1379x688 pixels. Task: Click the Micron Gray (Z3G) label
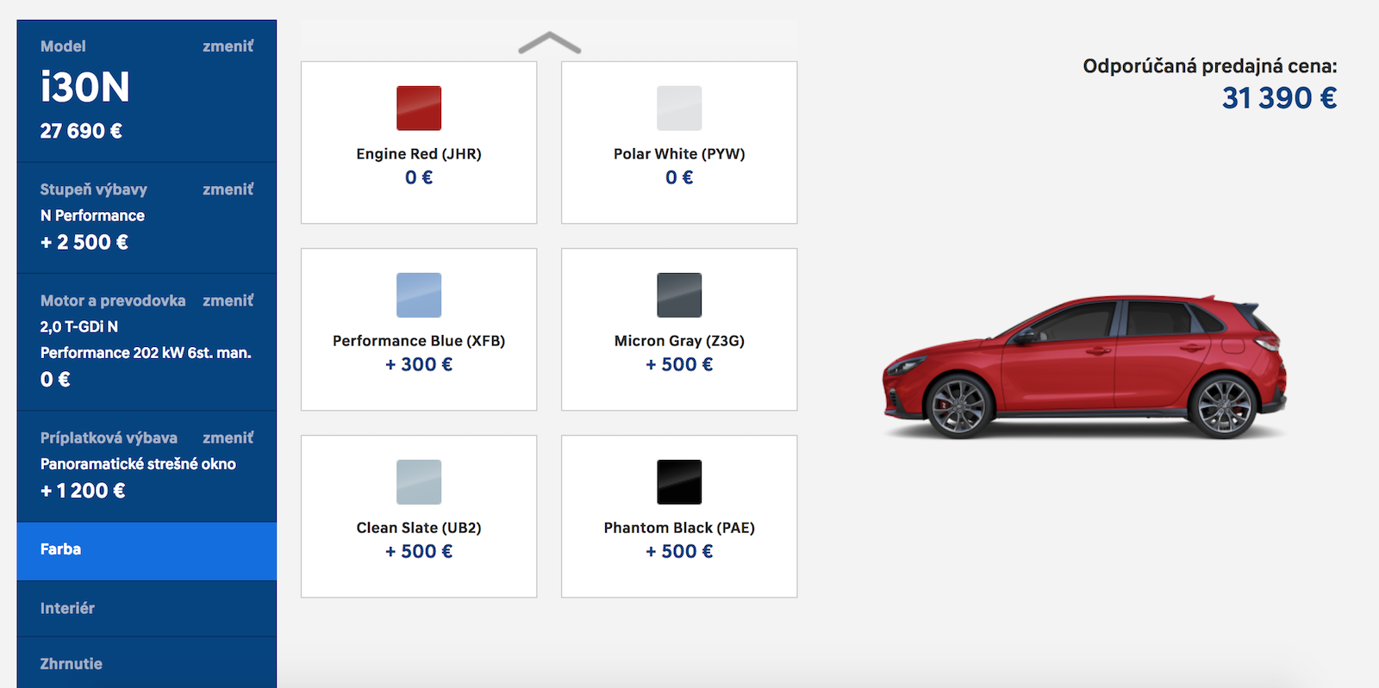(679, 341)
